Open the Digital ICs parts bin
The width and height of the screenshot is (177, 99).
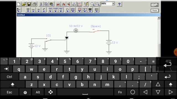[x=61, y=10]
